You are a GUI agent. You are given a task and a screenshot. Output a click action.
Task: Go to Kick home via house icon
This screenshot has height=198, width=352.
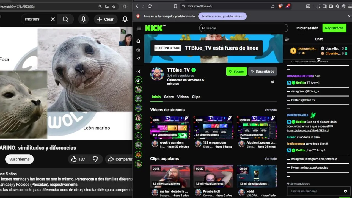coord(138,41)
